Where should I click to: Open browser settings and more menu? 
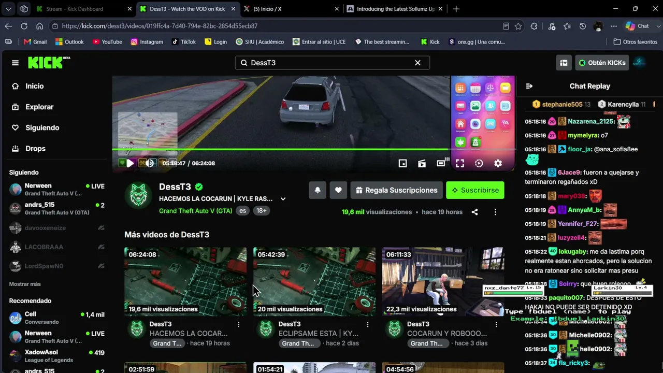coord(614,26)
